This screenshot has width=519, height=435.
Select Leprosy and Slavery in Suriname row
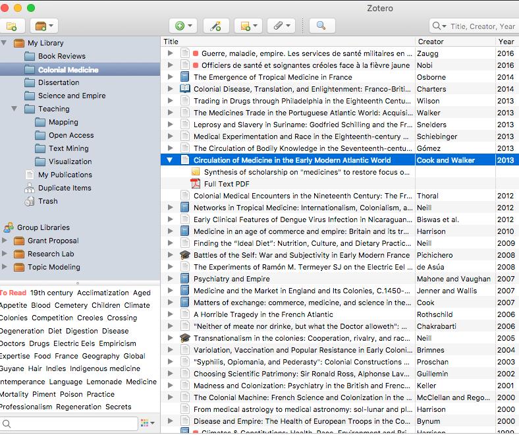[340, 125]
